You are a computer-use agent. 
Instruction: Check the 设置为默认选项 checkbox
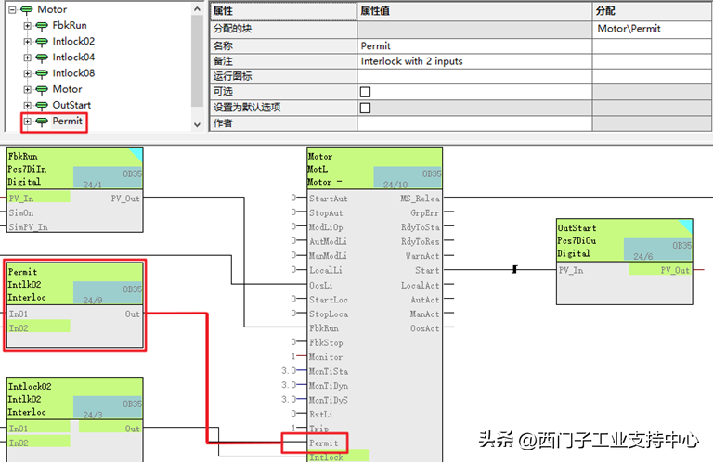pos(365,108)
